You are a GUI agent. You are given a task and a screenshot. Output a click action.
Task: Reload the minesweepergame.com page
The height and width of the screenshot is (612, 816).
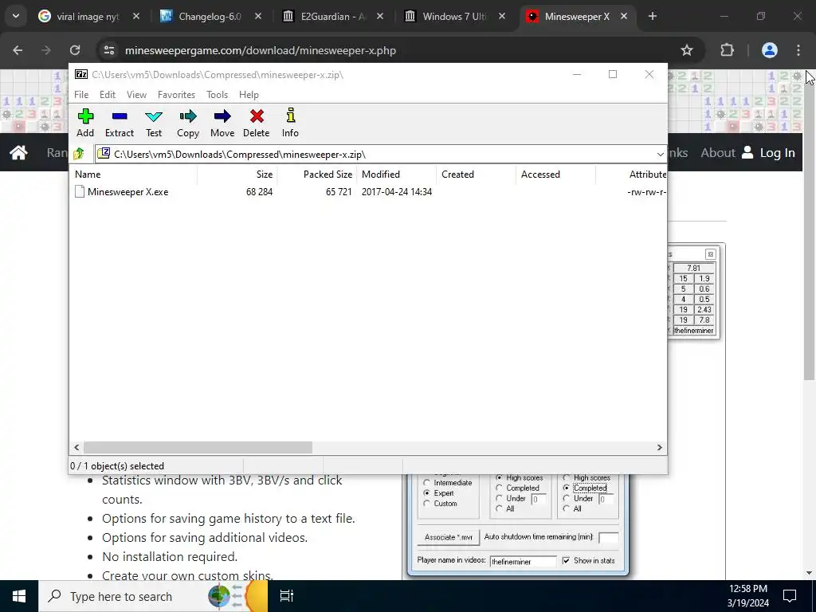pyautogui.click(x=75, y=50)
